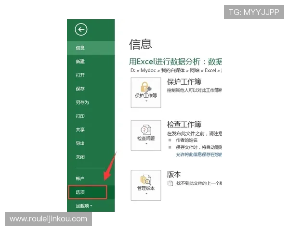Viewport: 289px width, 231px height.
Task: Click the 版本 section heading
Action: [x=173, y=174]
